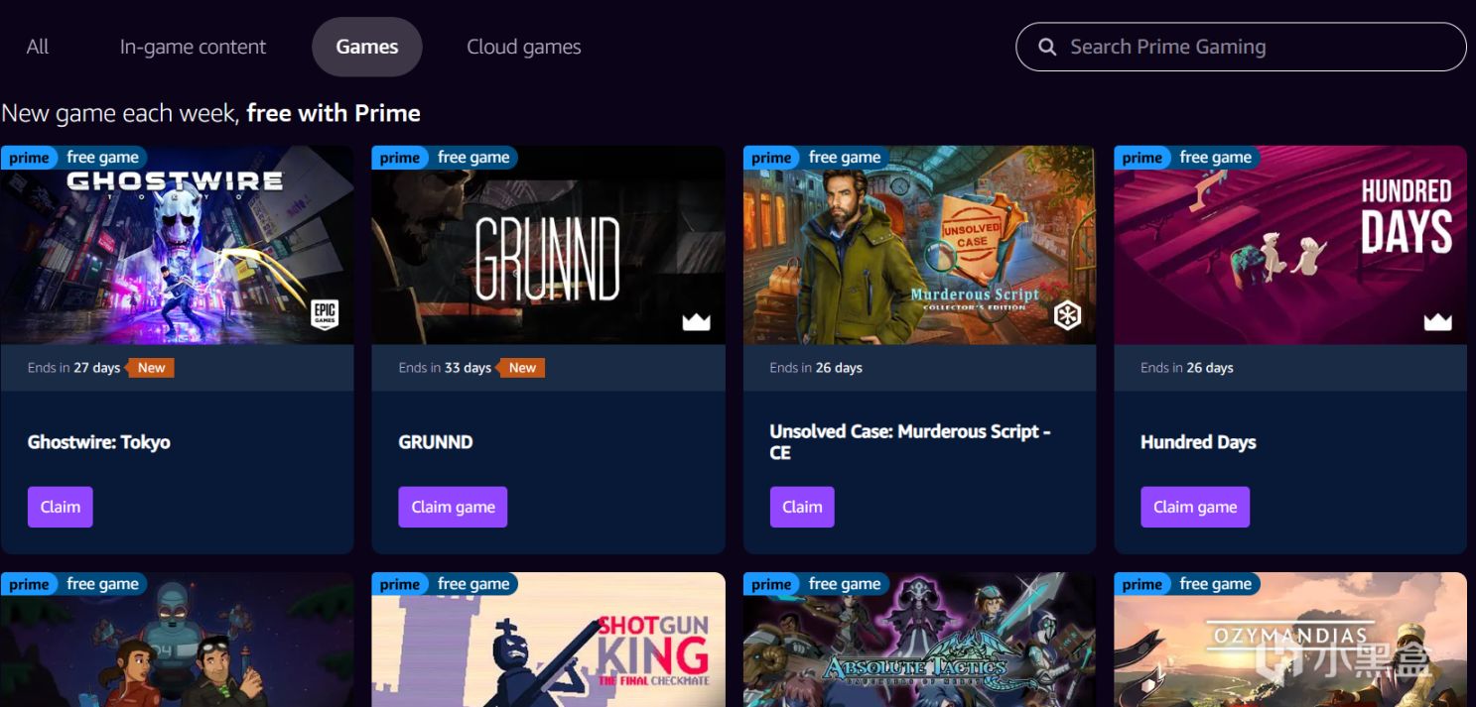This screenshot has height=707, width=1476.
Task: Switch to the All tab
Action: tap(38, 47)
